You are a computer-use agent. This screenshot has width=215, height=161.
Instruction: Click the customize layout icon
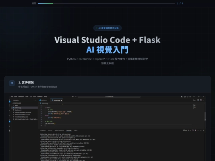190,97
